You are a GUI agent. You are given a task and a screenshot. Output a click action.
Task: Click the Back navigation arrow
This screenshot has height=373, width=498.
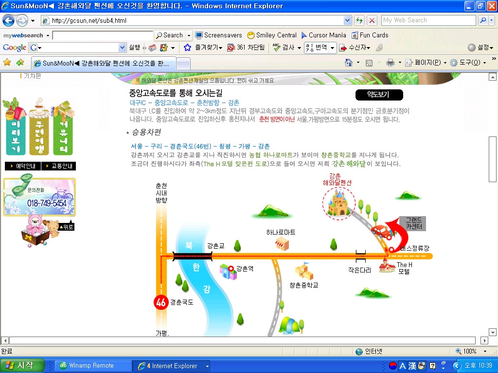tap(9, 20)
